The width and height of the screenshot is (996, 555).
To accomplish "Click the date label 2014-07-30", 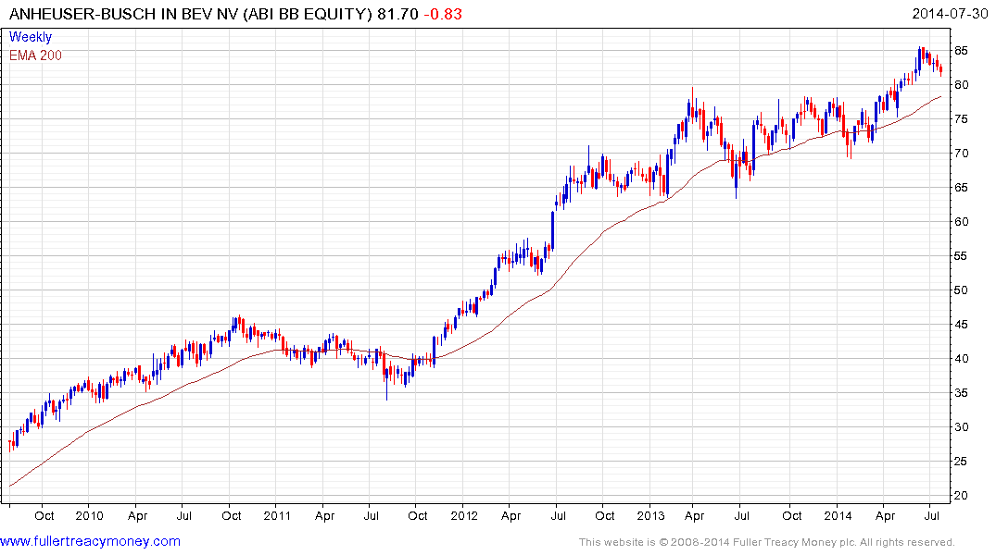I will (x=951, y=14).
